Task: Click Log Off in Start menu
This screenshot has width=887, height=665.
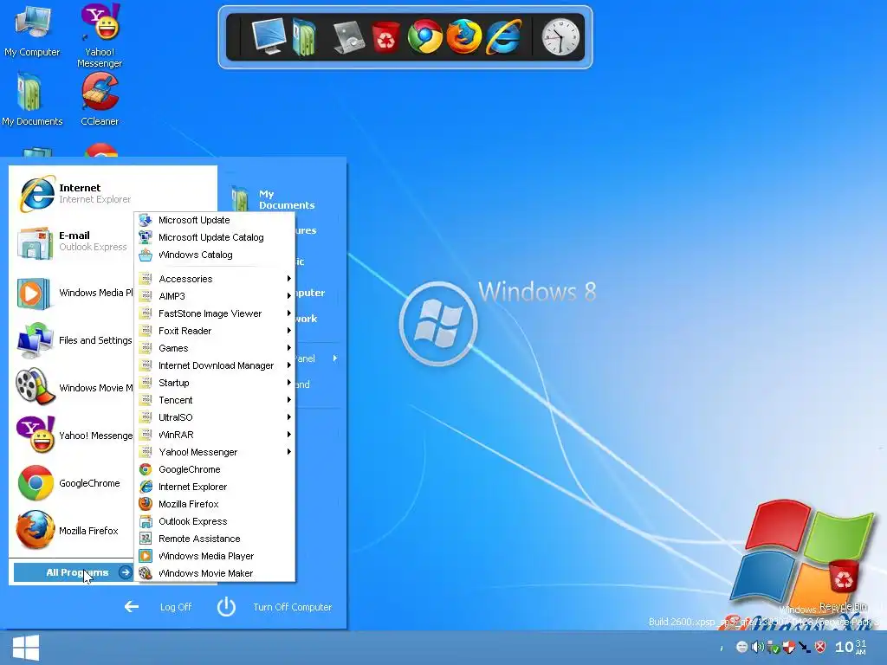Action: (x=158, y=607)
